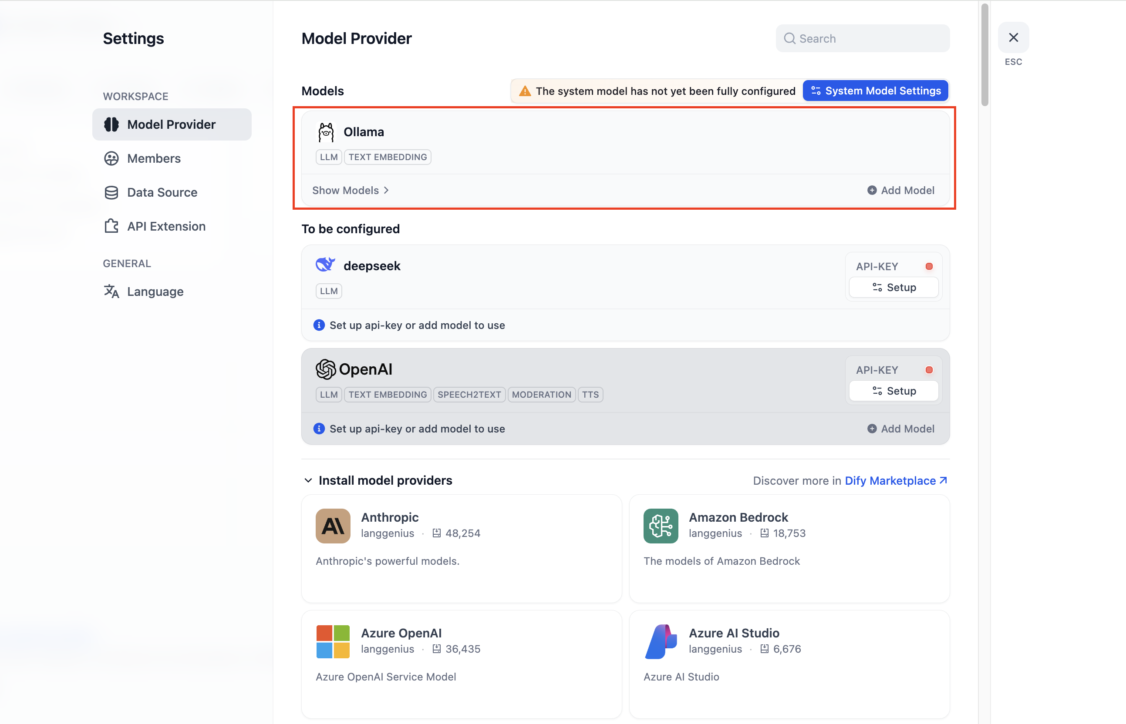The width and height of the screenshot is (1126, 724).
Task: Open the Anthropic provider card icon
Action: 333,526
